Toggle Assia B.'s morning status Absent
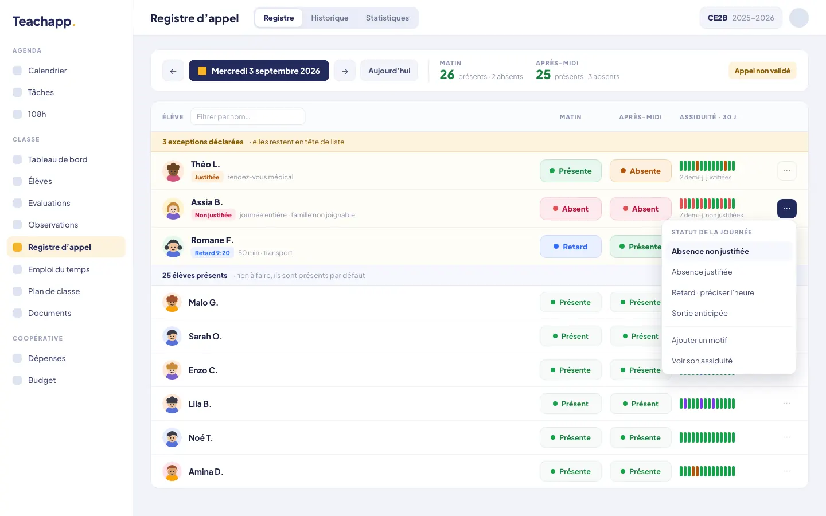Screen dimensions: 826x516 tap(571, 209)
